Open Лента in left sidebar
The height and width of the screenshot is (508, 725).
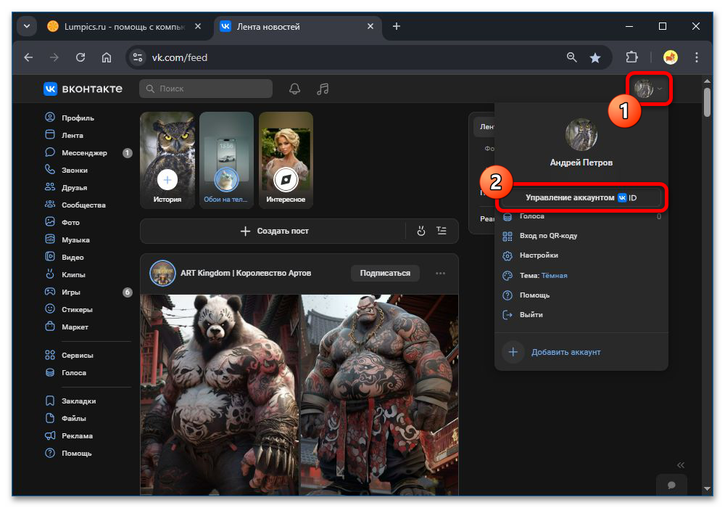click(64, 135)
